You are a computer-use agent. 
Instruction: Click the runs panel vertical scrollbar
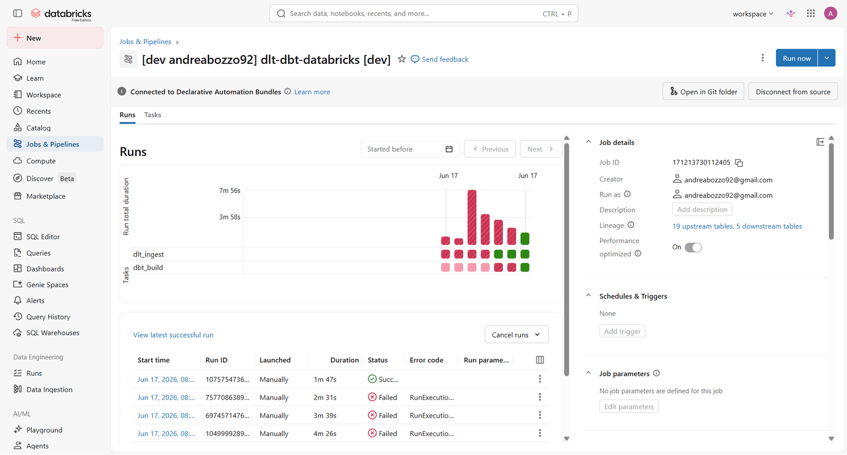[x=566, y=259]
